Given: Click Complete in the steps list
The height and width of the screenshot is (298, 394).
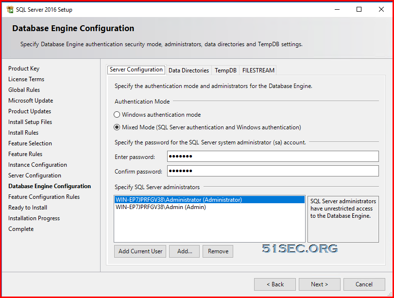Looking at the screenshot, I should point(21,229).
